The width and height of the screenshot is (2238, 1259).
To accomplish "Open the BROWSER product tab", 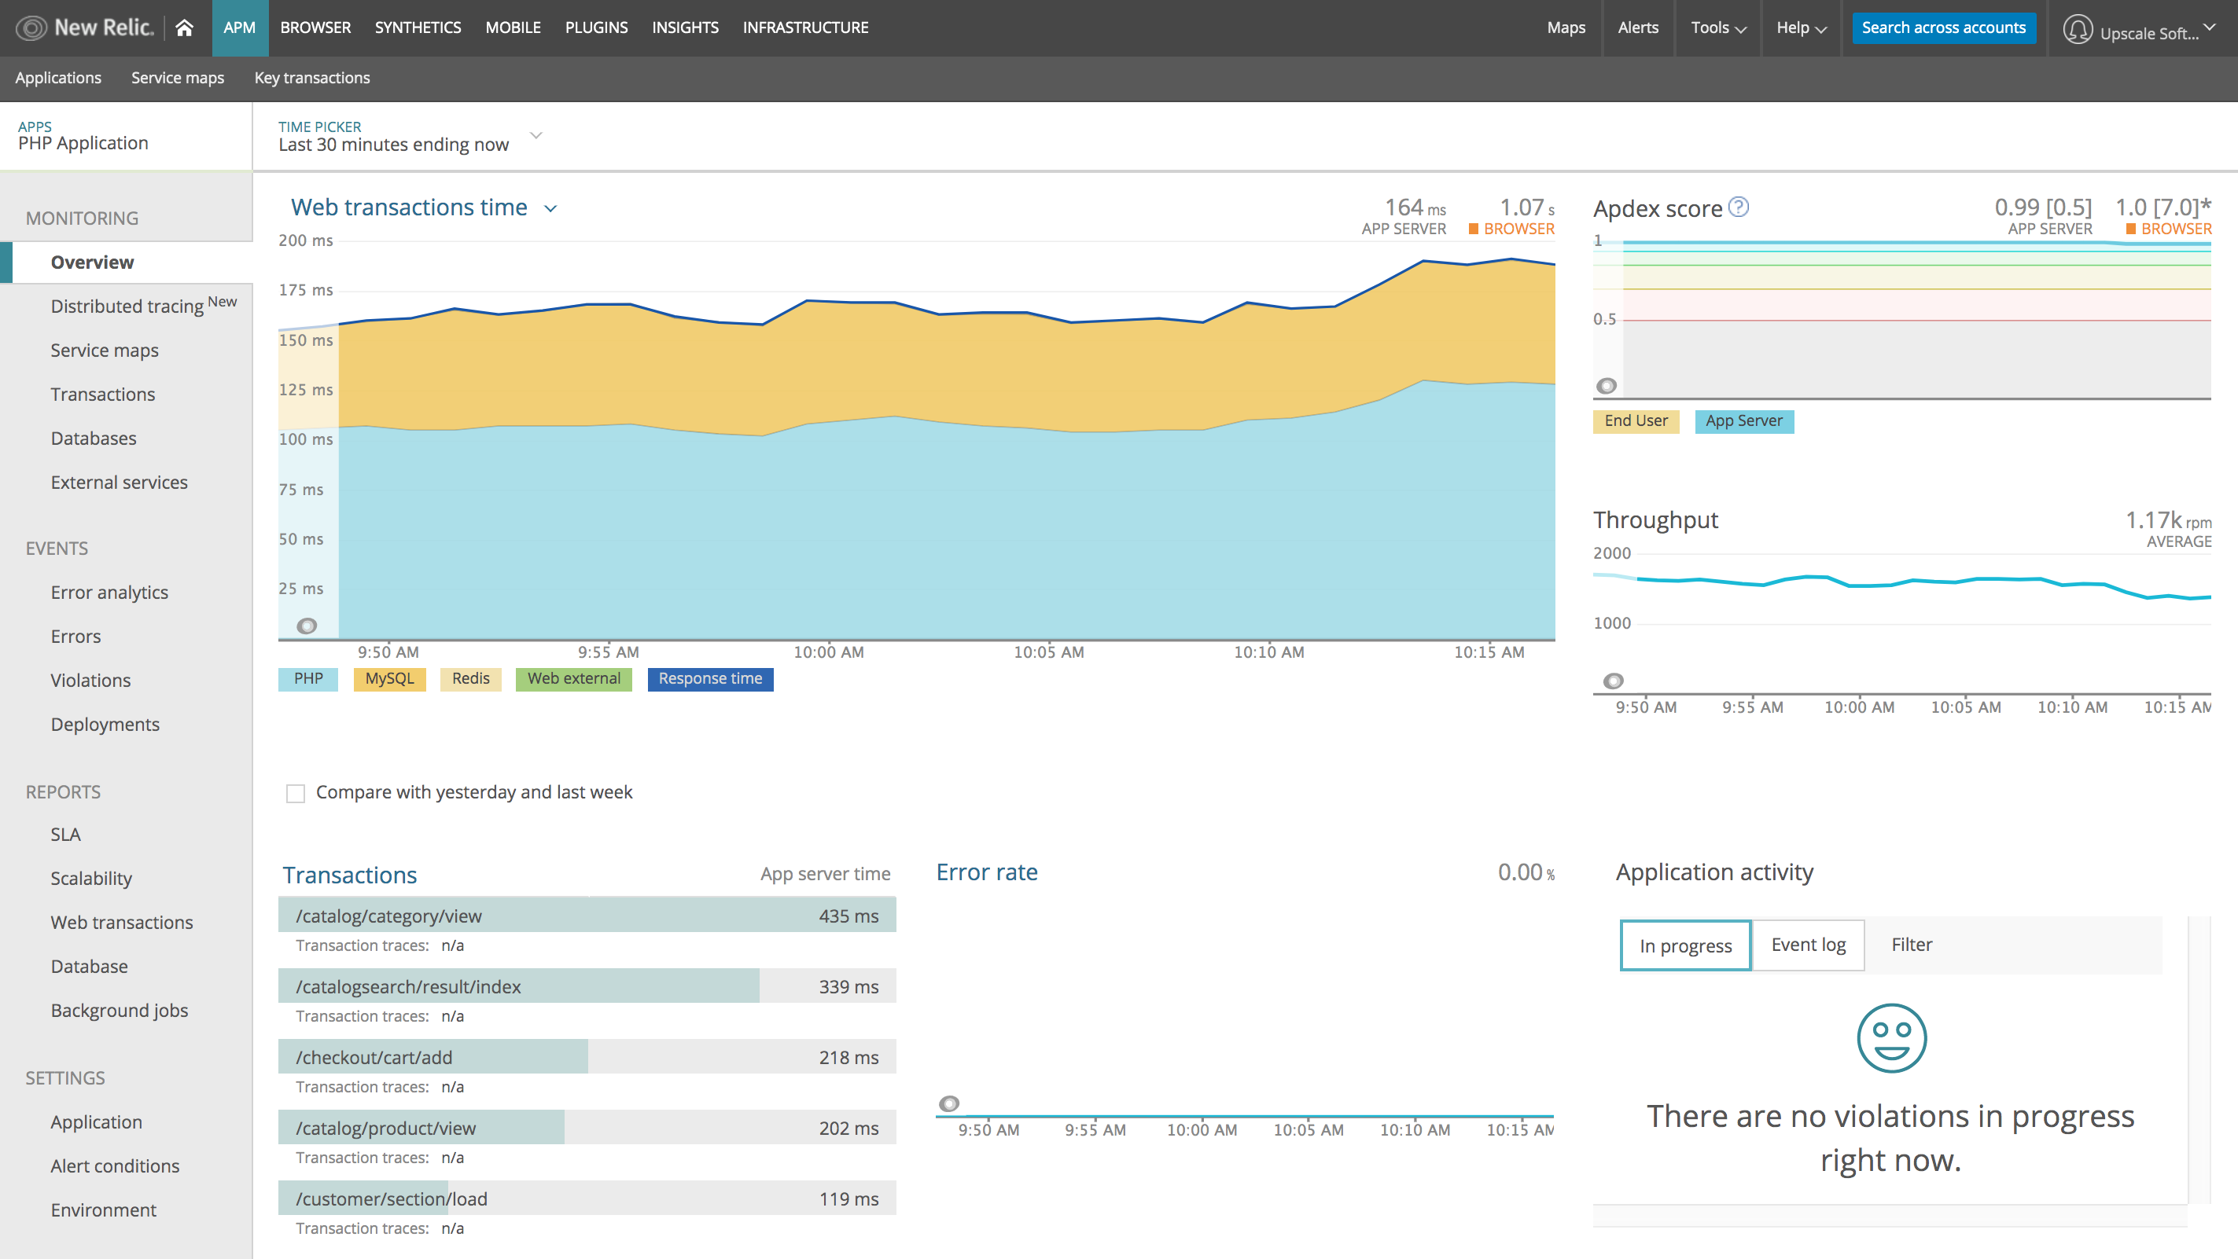I will (x=315, y=28).
